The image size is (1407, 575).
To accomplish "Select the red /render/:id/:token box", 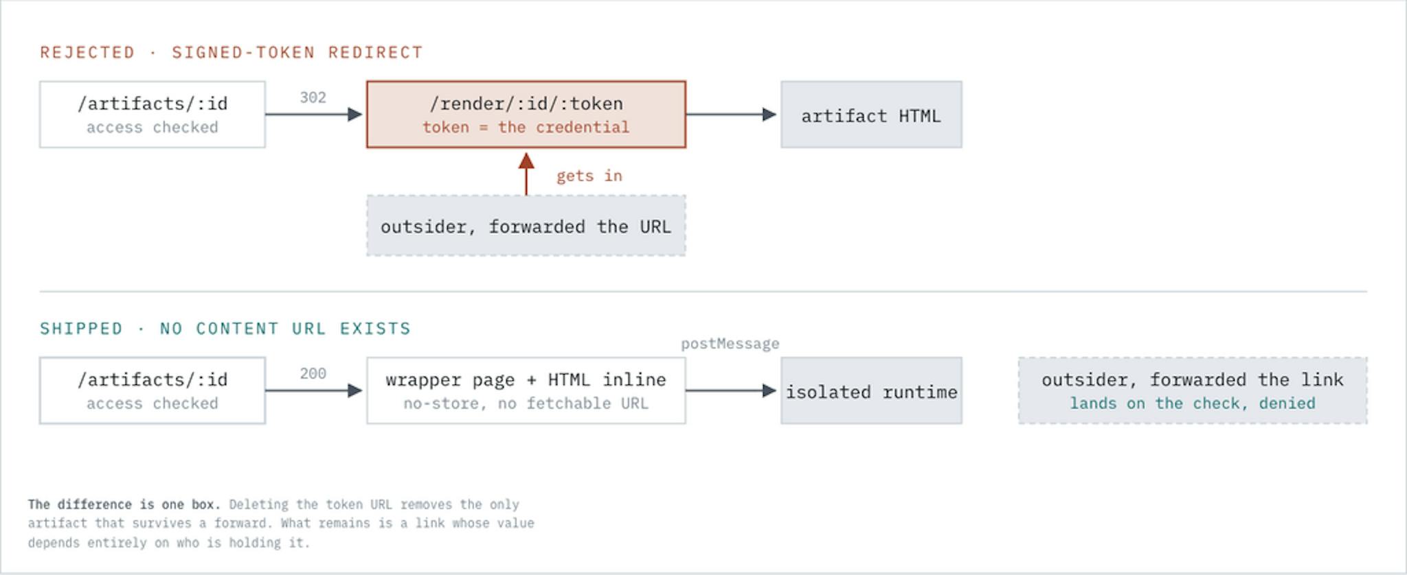I will click(526, 115).
